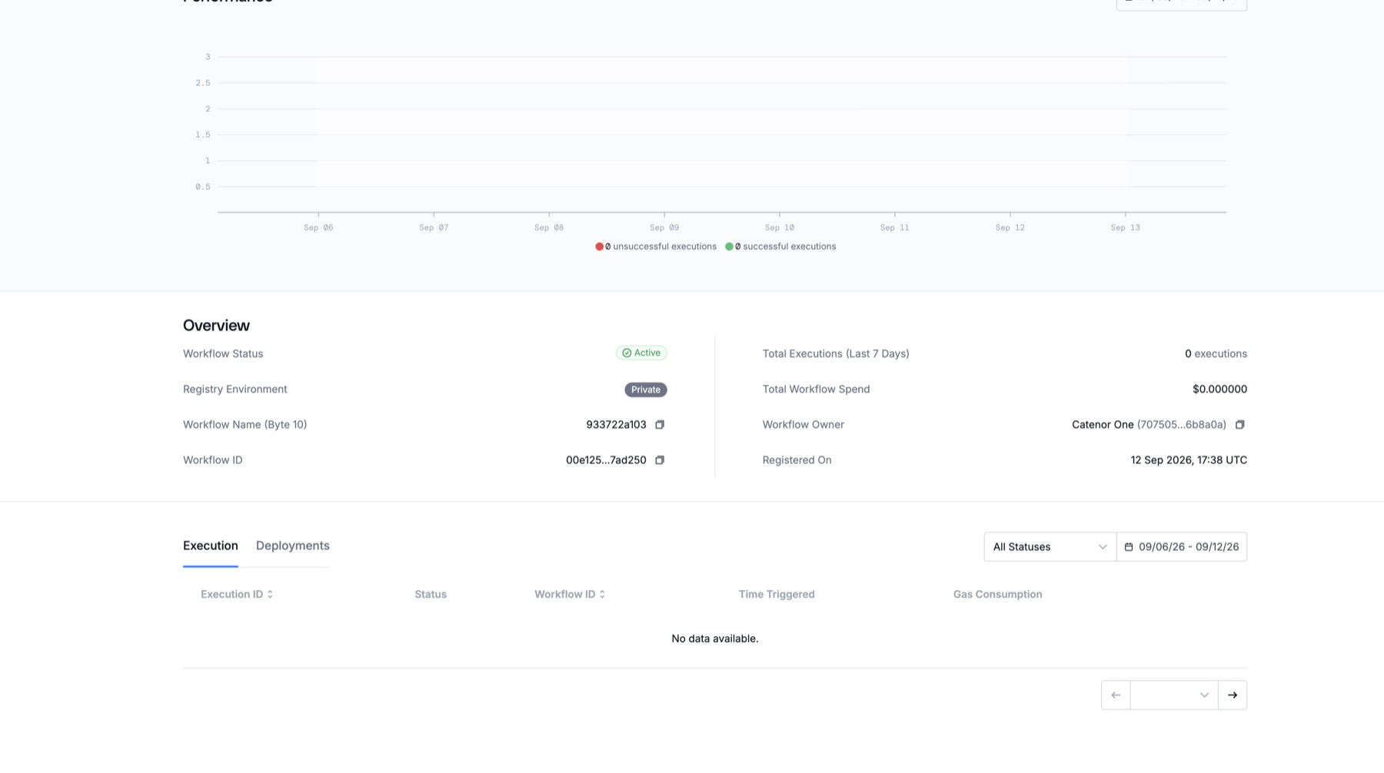Toggle unsuccessful executions legend red dot
Viewport: 1384px width, 773px height.
click(x=599, y=247)
